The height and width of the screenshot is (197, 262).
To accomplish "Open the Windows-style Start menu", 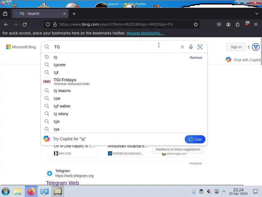I will pyautogui.click(x=6, y=191).
